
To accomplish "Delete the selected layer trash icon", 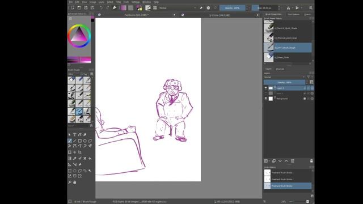I will pos(311,161).
